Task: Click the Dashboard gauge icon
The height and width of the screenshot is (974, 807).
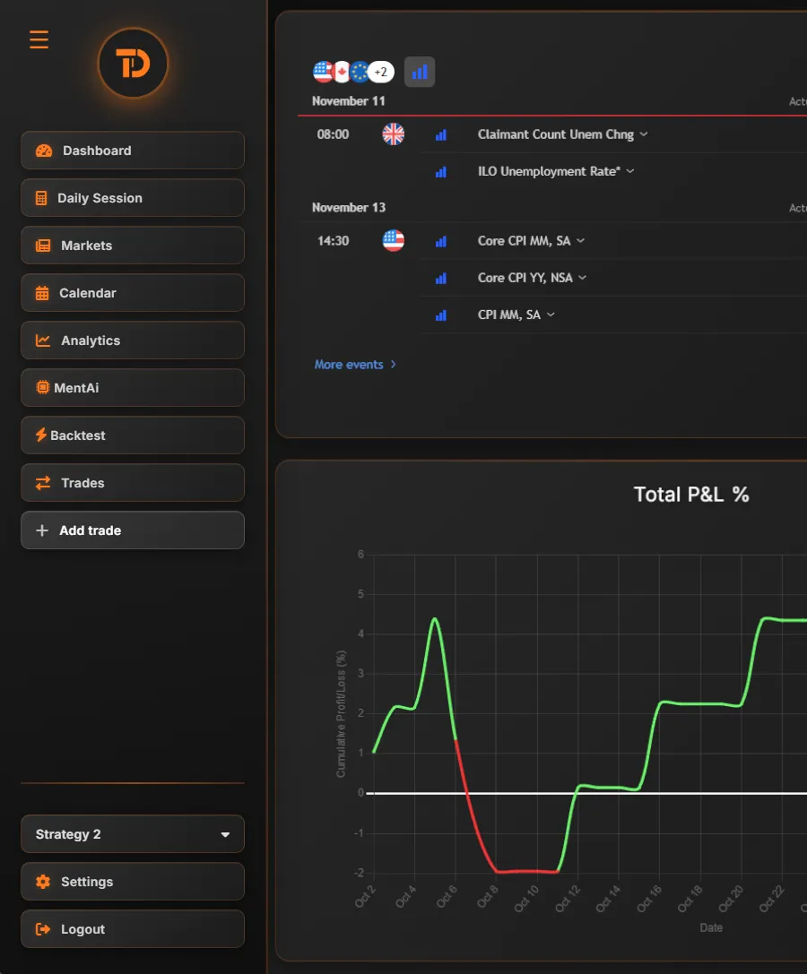Action: click(44, 151)
